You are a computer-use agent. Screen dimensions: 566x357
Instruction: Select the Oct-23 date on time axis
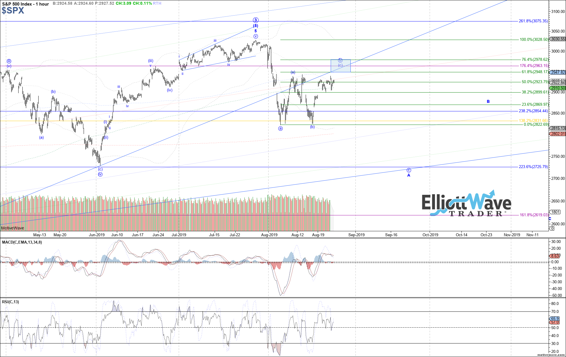click(486, 235)
